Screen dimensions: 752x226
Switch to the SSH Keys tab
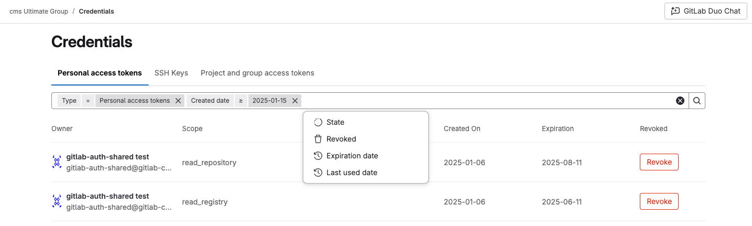tap(171, 73)
